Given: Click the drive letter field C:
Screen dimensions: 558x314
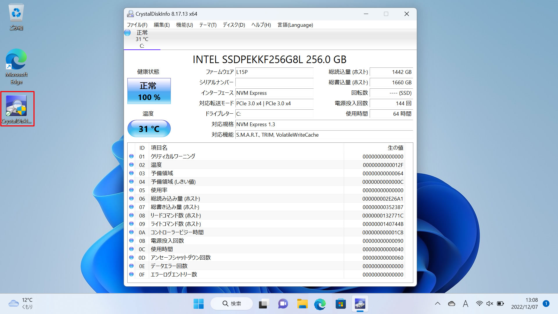Looking at the screenshot, I should (274, 114).
